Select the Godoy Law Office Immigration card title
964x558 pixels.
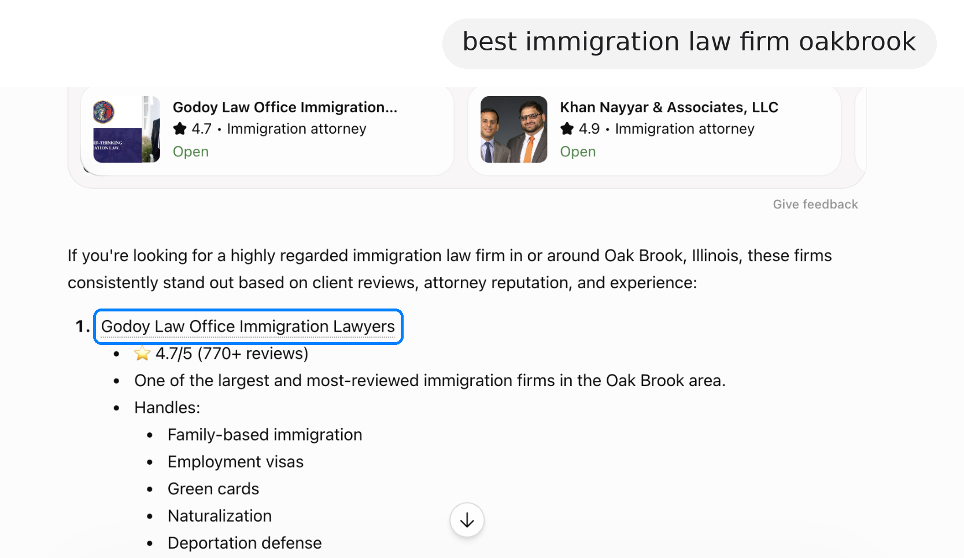[285, 107]
